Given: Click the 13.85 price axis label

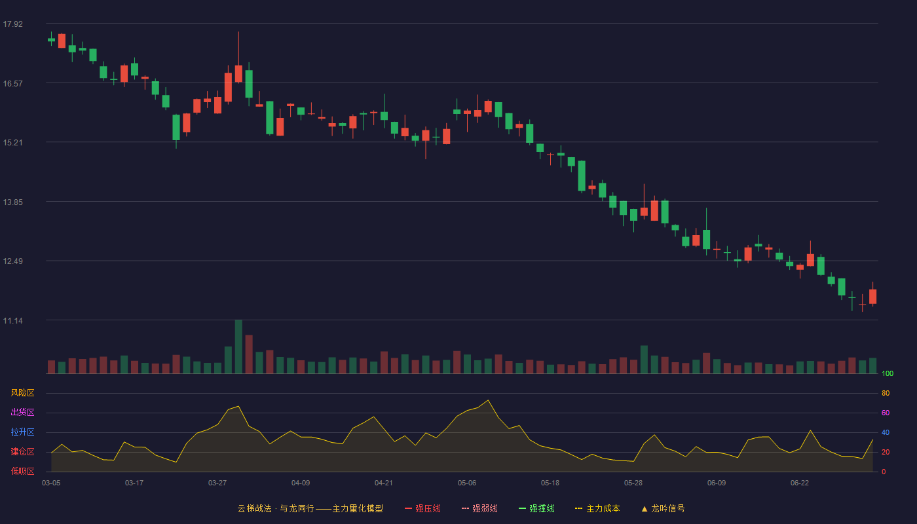Looking at the screenshot, I should [x=12, y=202].
